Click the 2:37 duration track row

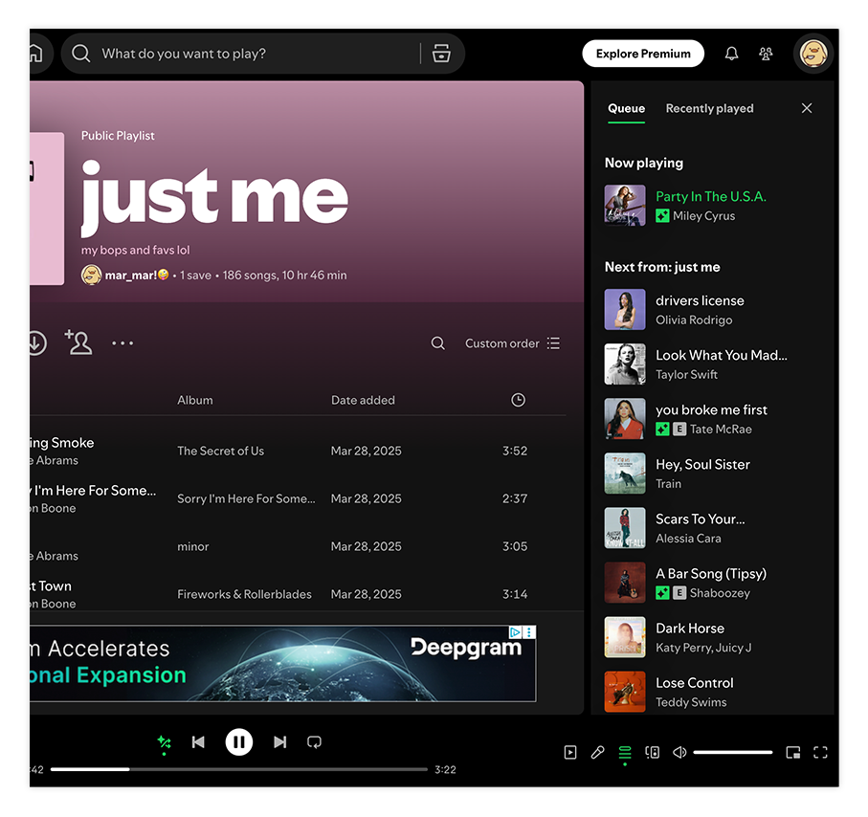click(298, 498)
